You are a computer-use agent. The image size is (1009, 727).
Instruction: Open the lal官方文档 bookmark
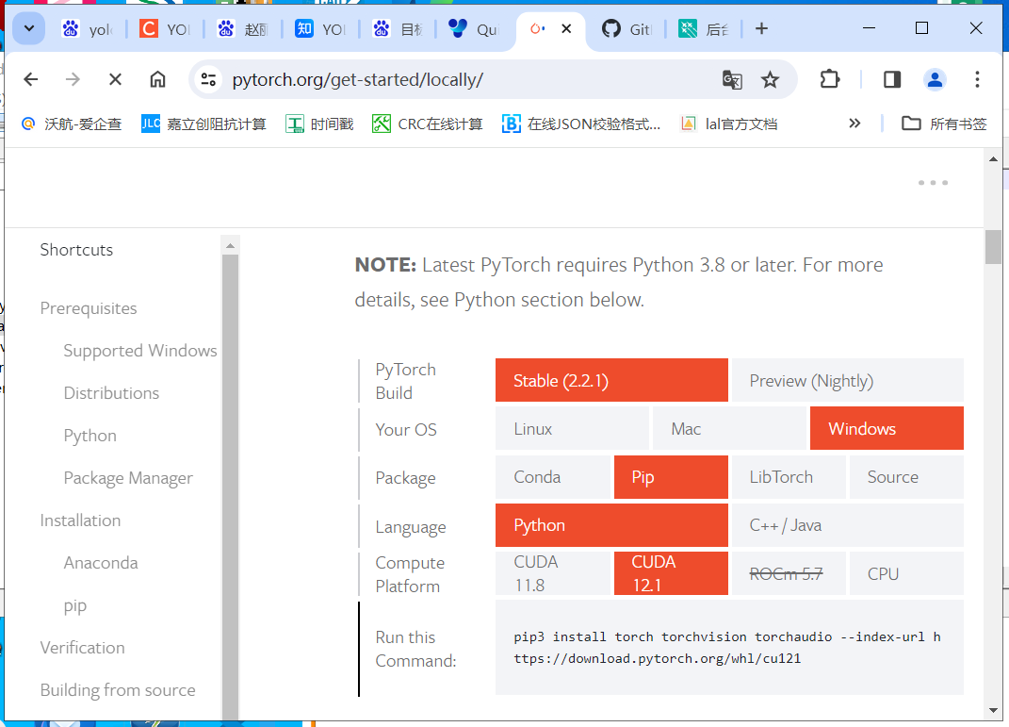click(728, 124)
